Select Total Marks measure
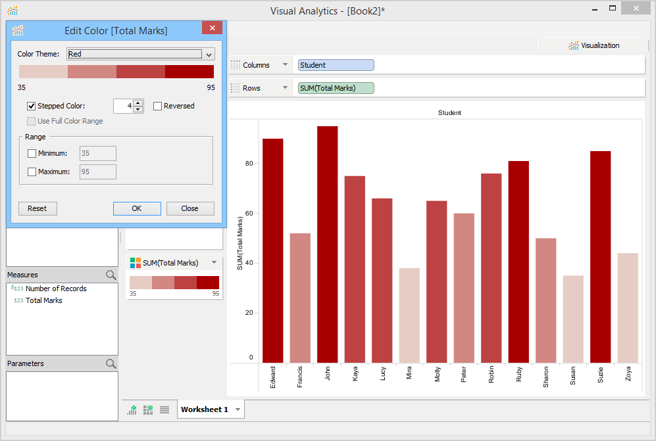This screenshot has width=656, height=441. (43, 300)
